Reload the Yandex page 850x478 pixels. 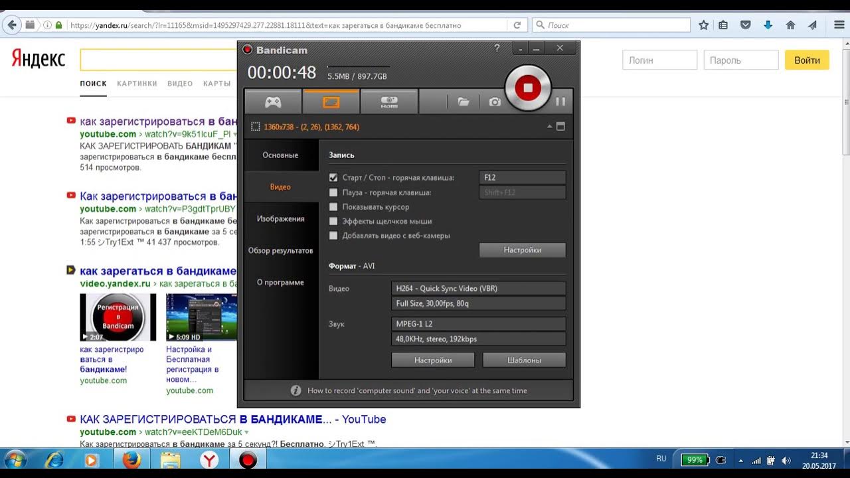(517, 25)
